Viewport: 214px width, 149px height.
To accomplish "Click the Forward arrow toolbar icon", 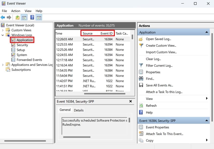I will (x=9, y=17).
